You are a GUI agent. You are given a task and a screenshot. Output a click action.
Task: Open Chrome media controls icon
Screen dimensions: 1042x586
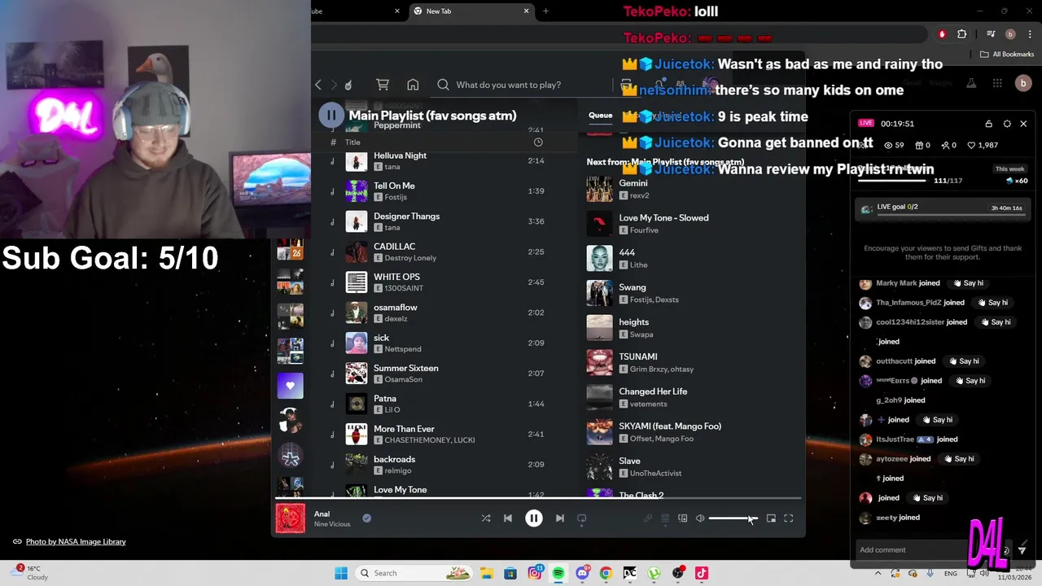click(991, 34)
